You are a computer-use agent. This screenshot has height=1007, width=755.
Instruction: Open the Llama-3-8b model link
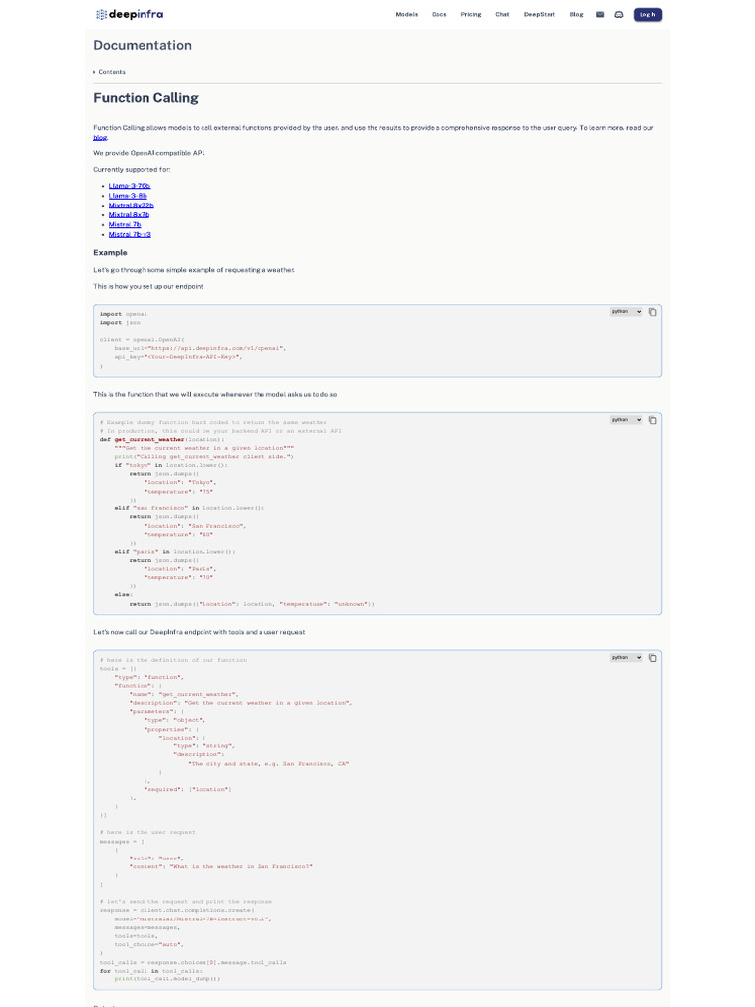(128, 196)
